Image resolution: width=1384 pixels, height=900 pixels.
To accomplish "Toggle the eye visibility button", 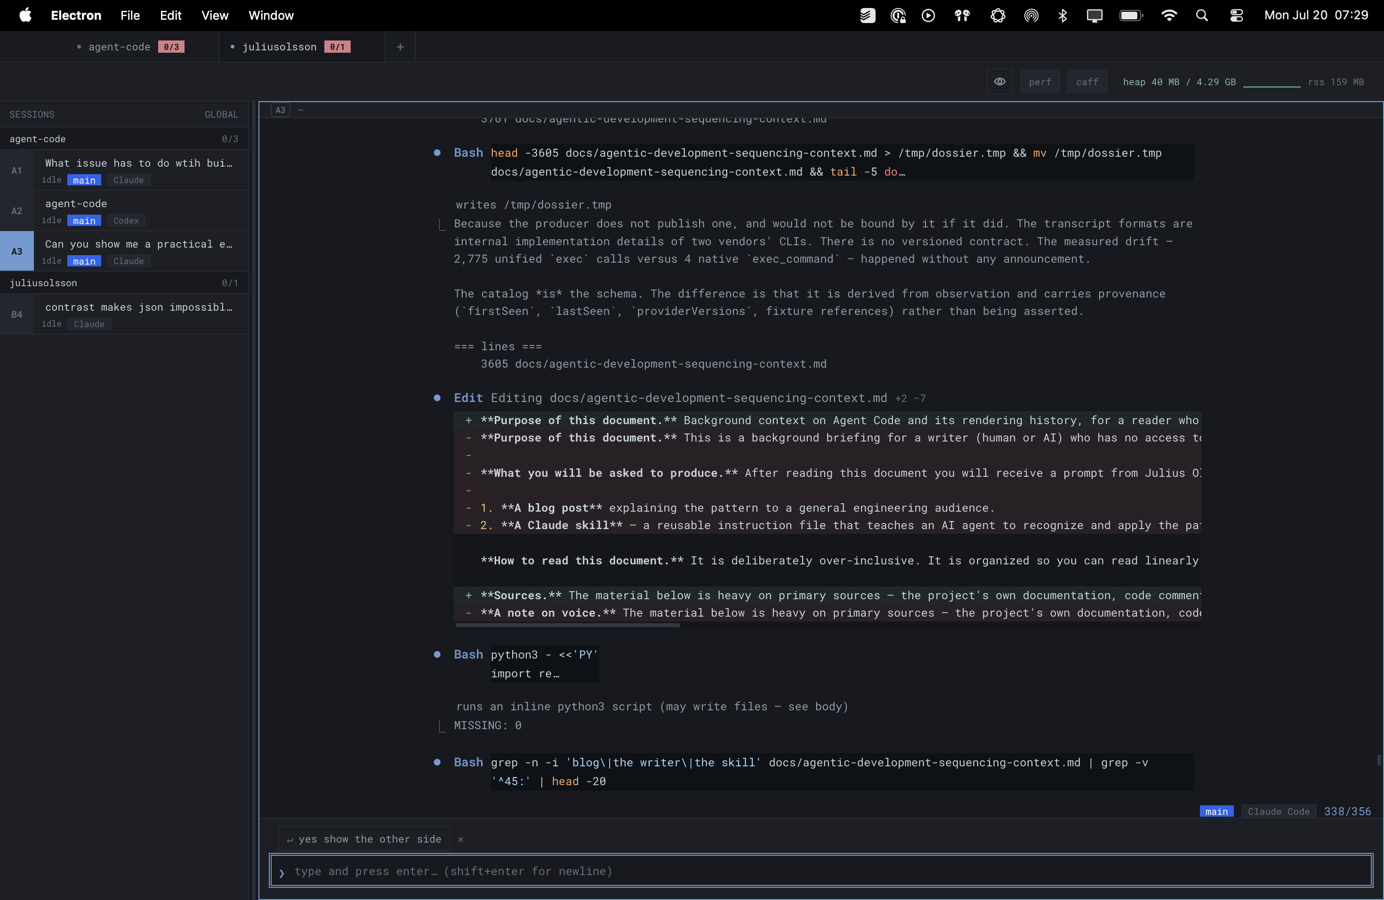I will (999, 82).
